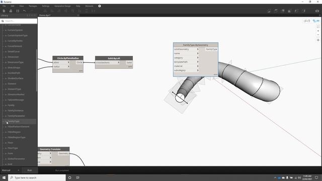Zoom to fit the canvas view

coord(318,27)
